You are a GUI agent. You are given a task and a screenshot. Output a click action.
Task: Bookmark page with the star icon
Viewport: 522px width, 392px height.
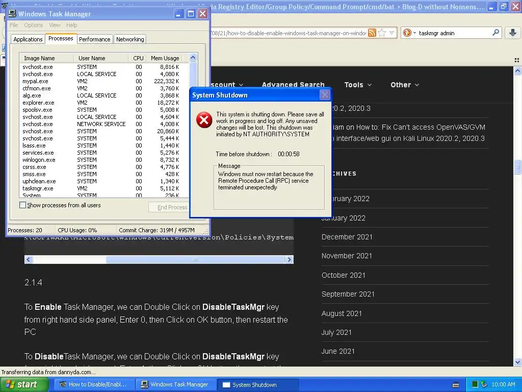[x=382, y=33]
